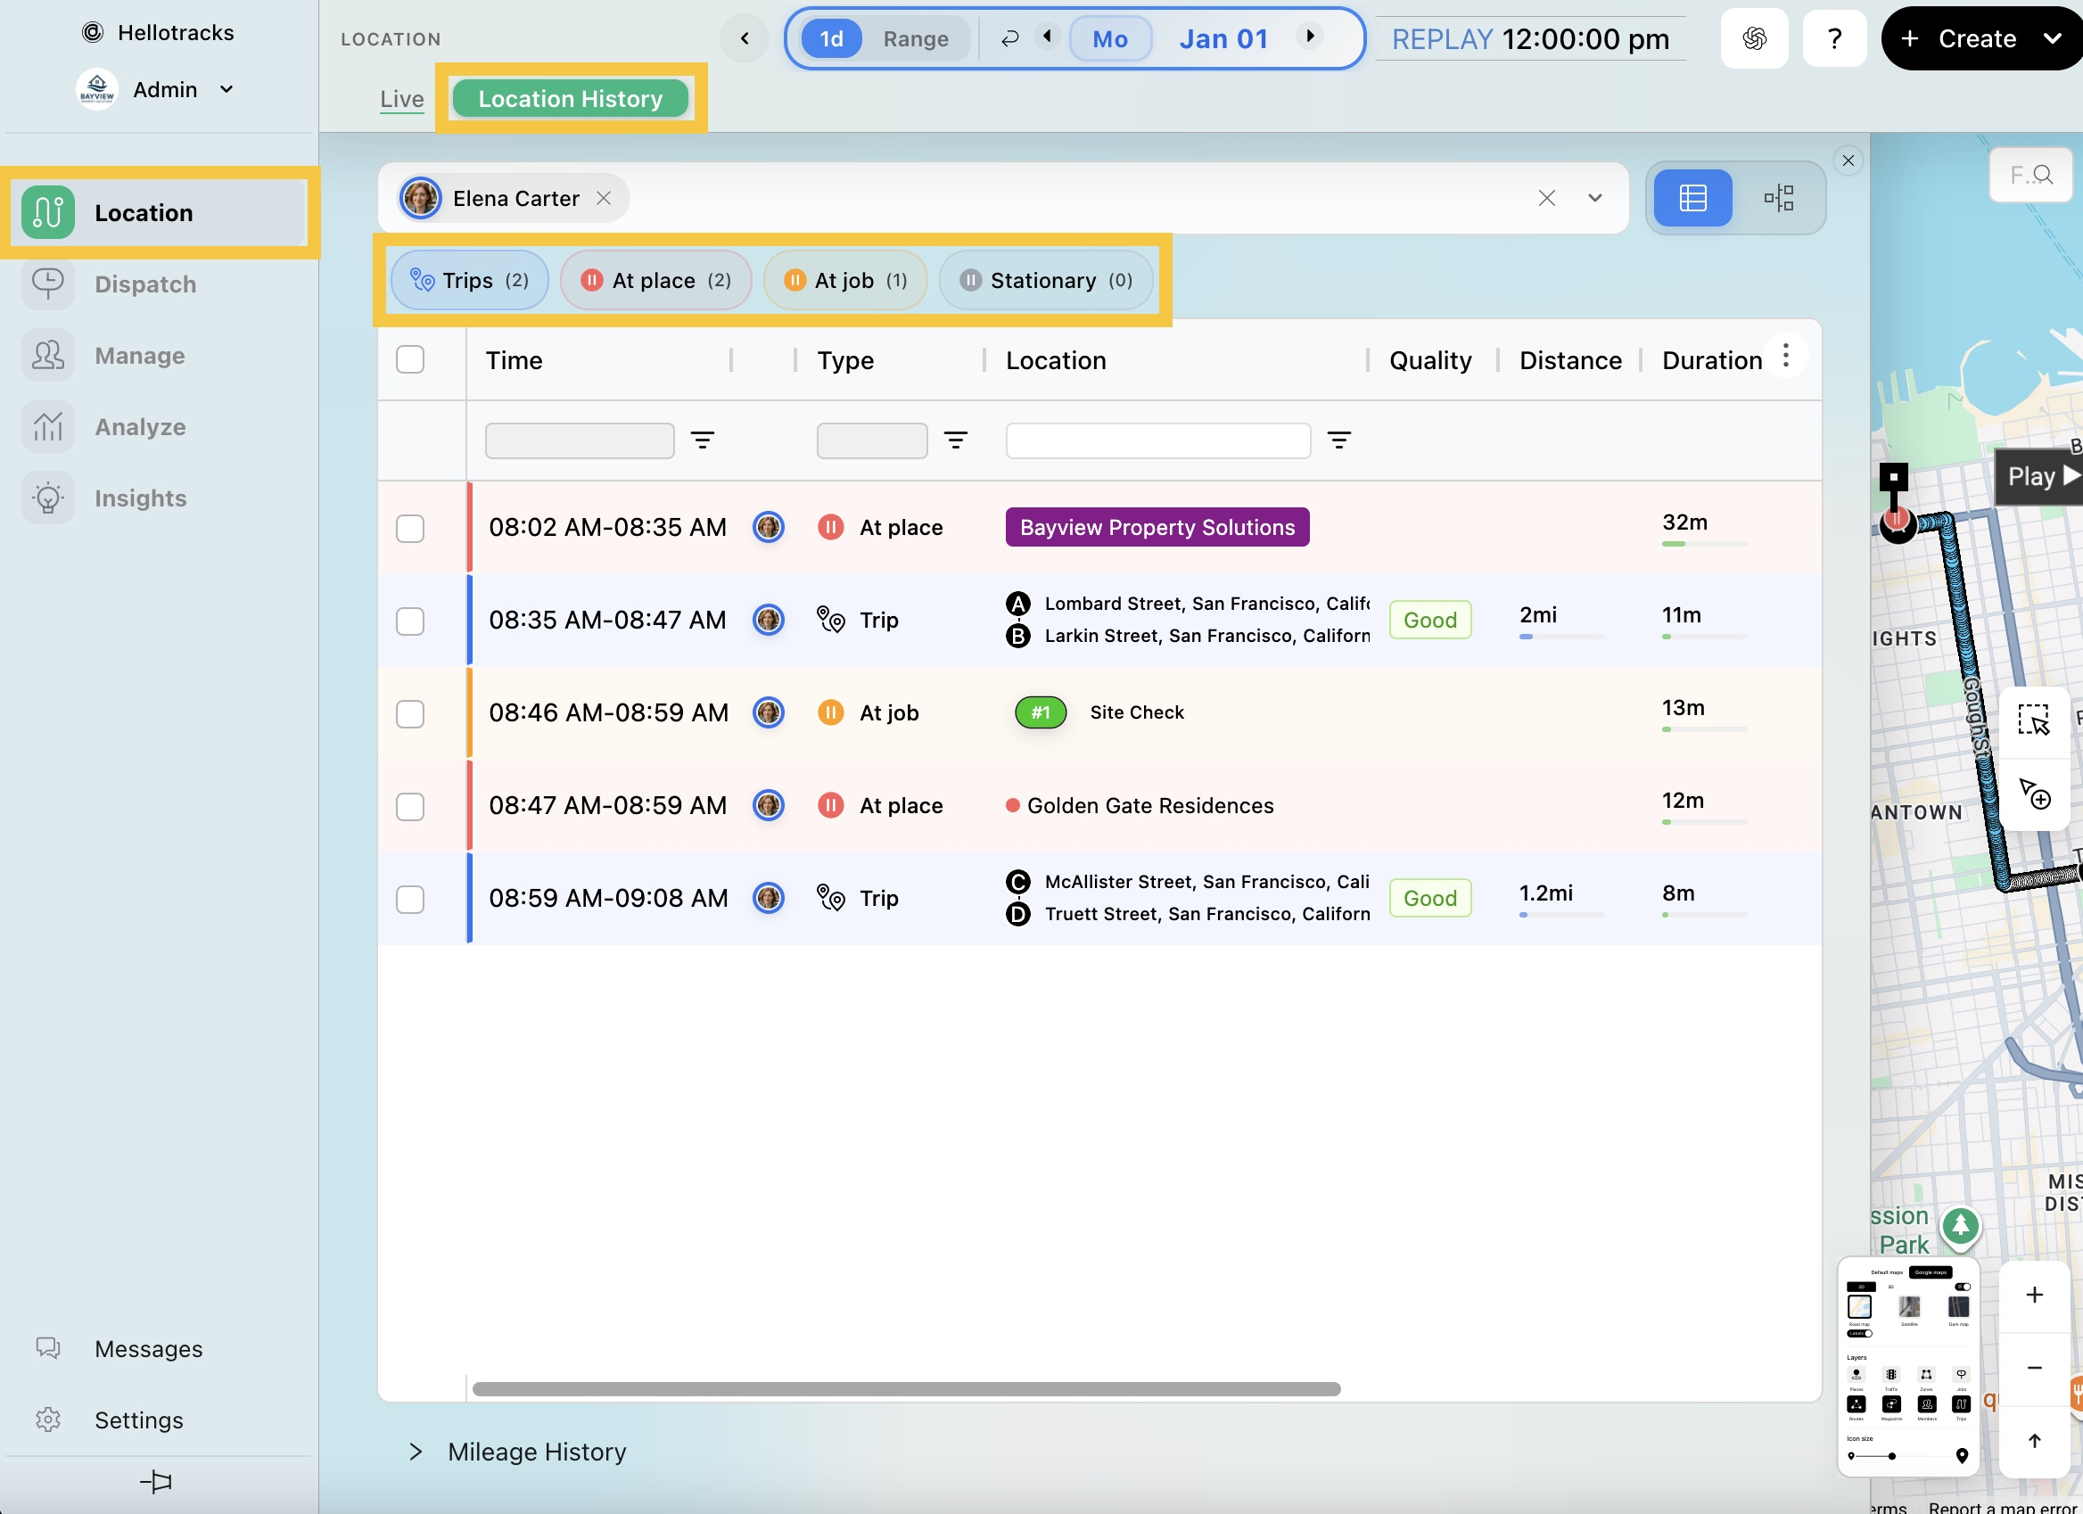Screen dimensions: 2083x1514
Task: Check the 08:02 AM At place row
Action: [x=409, y=529]
